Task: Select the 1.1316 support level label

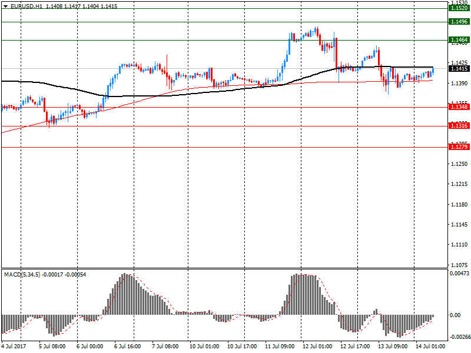Action: [459, 126]
